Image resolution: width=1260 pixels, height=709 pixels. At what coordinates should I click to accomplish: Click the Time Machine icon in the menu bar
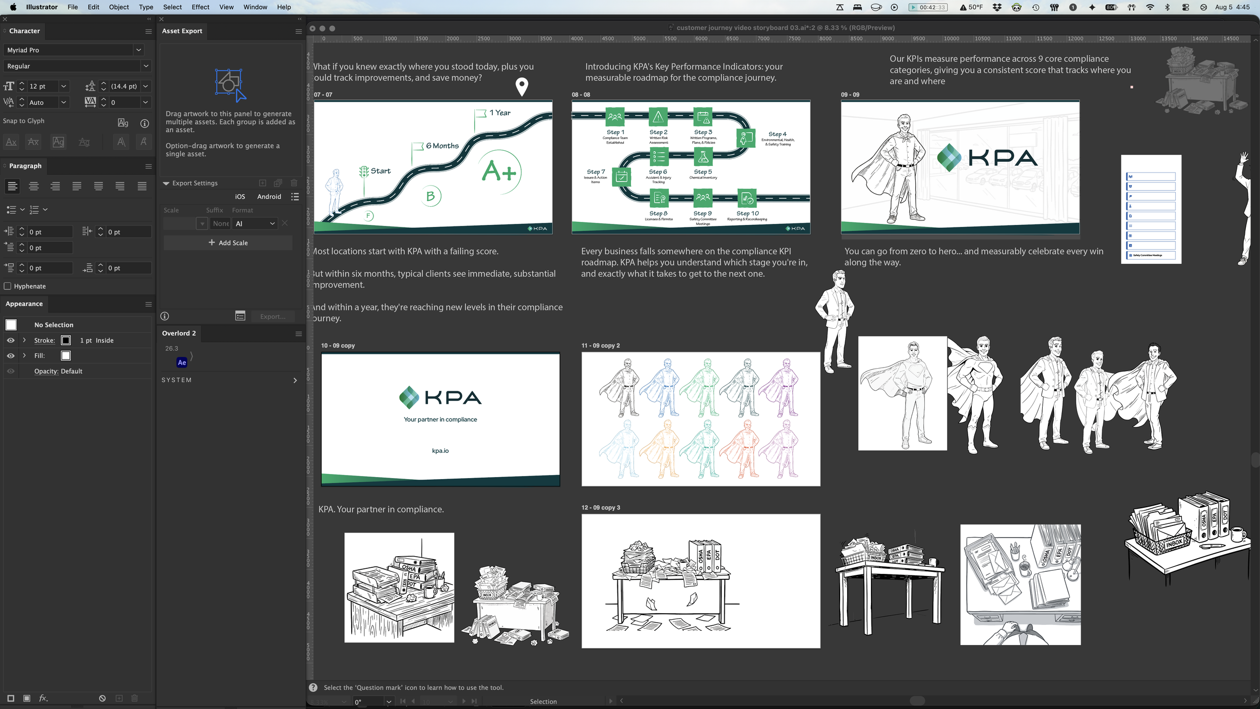point(1035,7)
